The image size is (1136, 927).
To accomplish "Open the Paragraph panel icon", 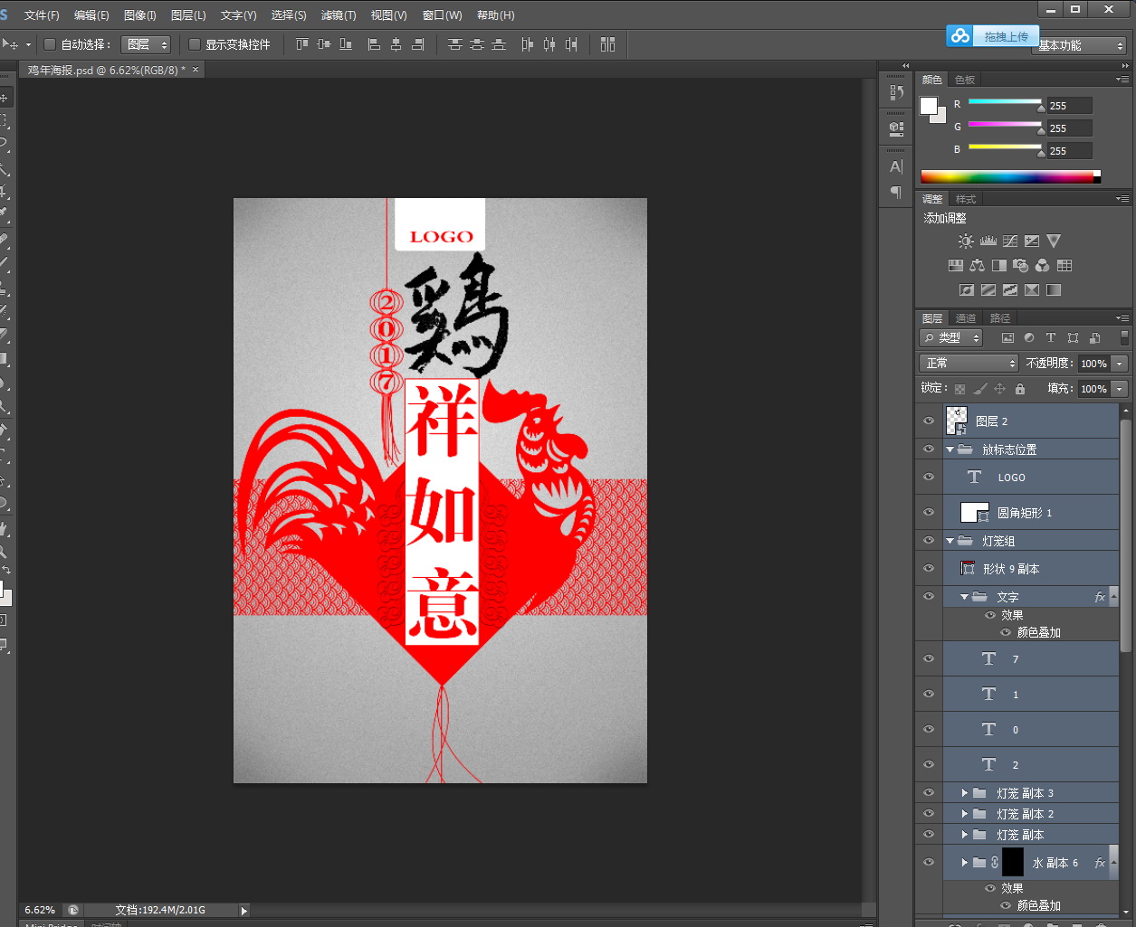I will pyautogui.click(x=896, y=192).
